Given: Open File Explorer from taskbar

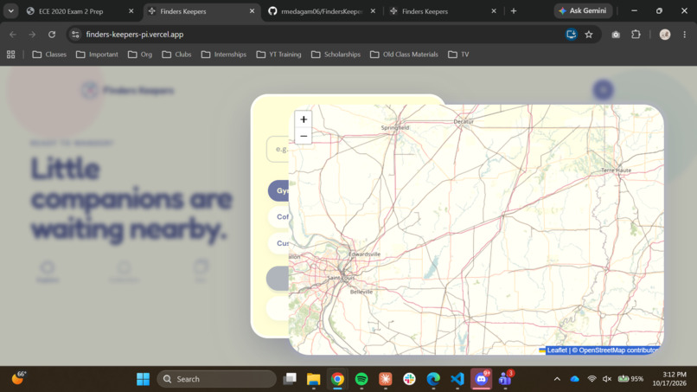Looking at the screenshot, I should pyautogui.click(x=313, y=379).
